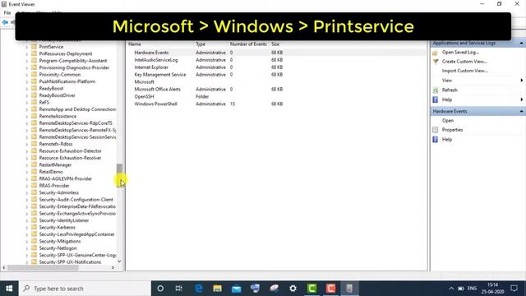Click Security-Mitigations folder icon
The image size is (526, 296).
[x=34, y=241]
